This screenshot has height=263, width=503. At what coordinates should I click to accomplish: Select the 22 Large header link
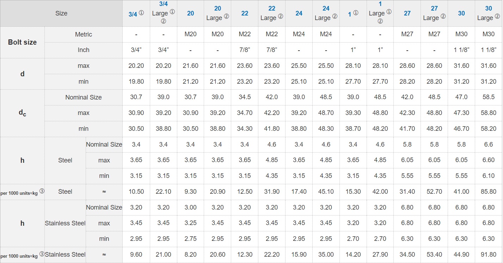272,8
